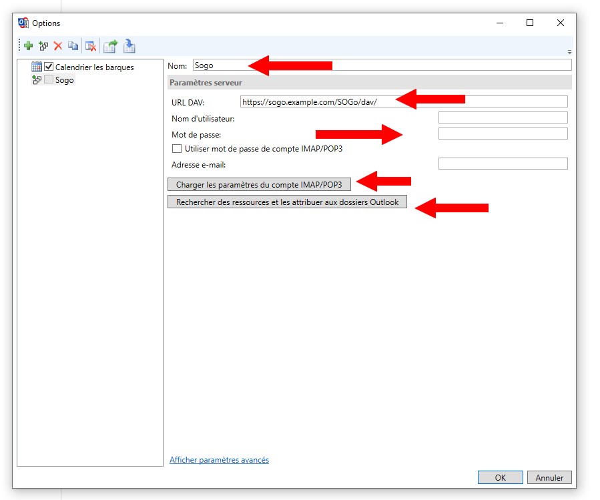Select the Sogo profile in the tree
Screen dimensions: 600x500
click(x=65, y=80)
